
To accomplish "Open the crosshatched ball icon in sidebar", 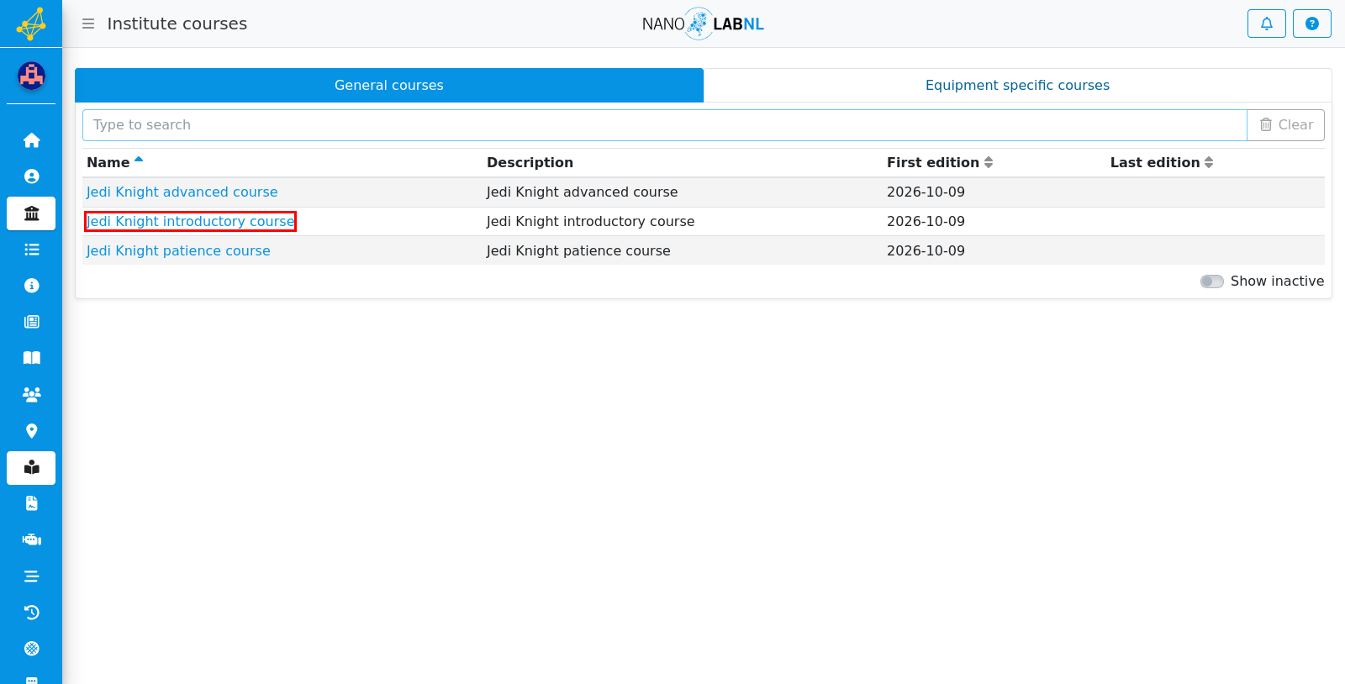I will (x=31, y=649).
